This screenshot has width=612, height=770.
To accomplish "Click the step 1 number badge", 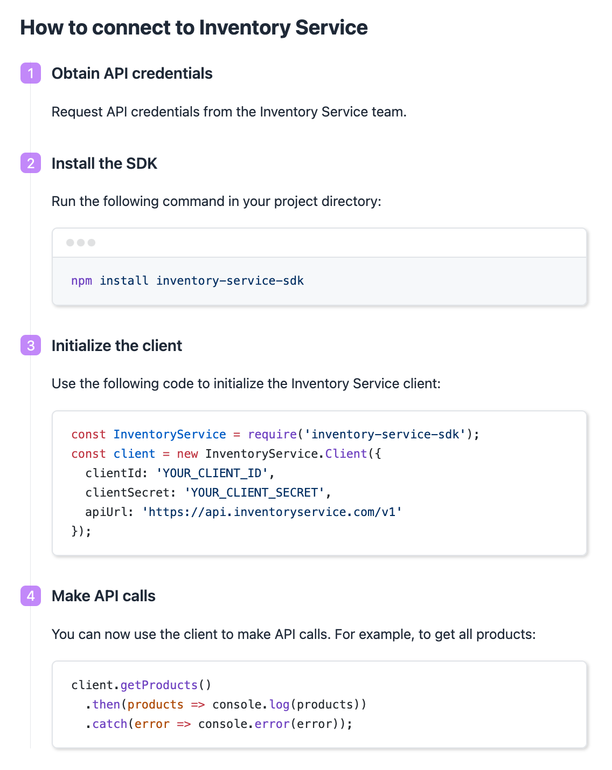I will [x=31, y=73].
